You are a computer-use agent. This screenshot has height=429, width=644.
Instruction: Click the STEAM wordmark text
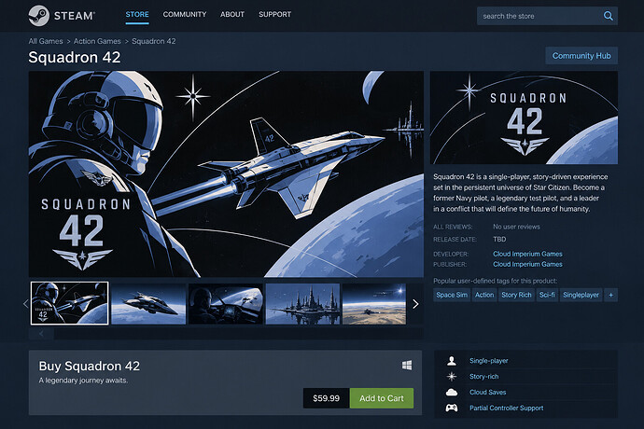(75, 16)
